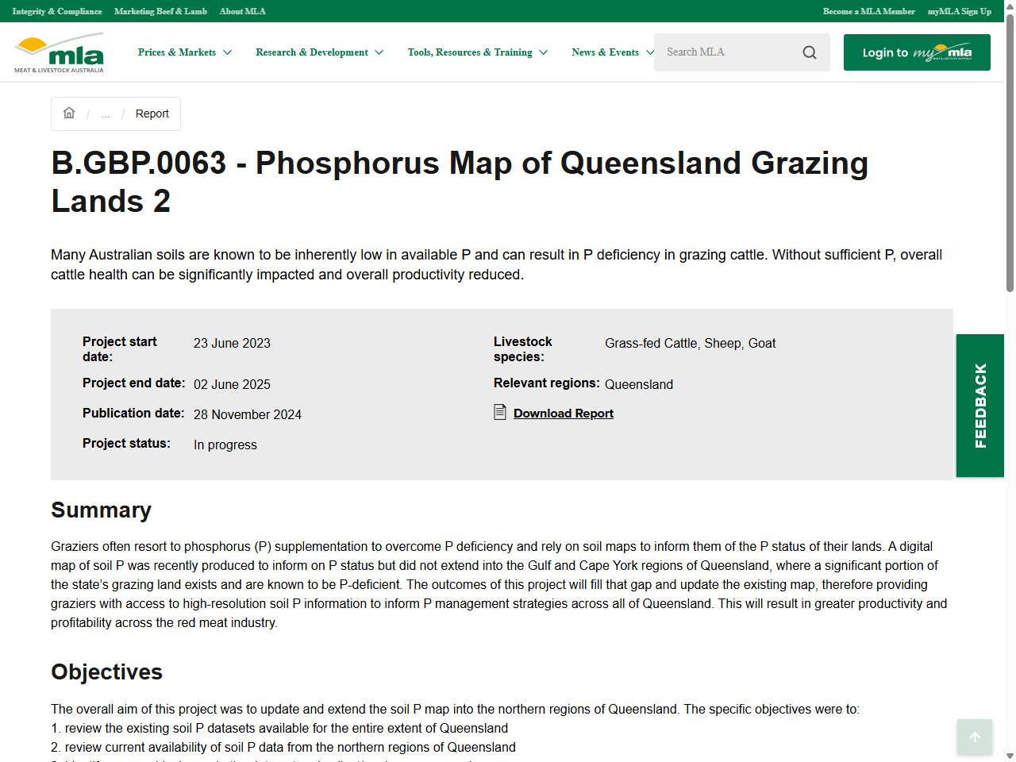Click the '23 June 2023' start date

[x=232, y=343]
